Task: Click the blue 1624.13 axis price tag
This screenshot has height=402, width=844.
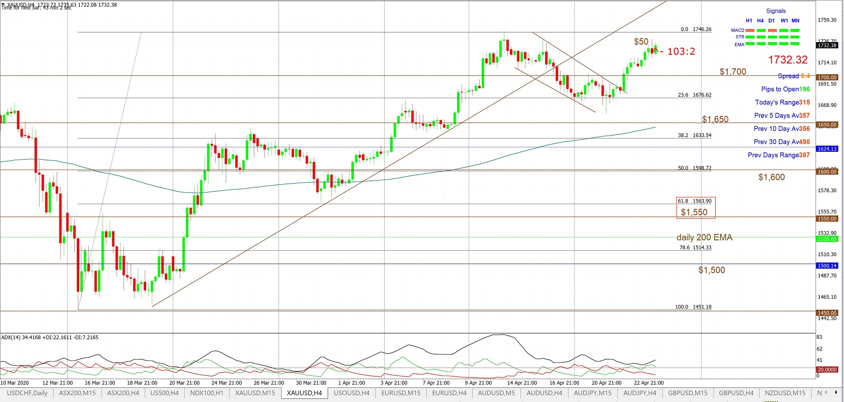Action: point(827,149)
